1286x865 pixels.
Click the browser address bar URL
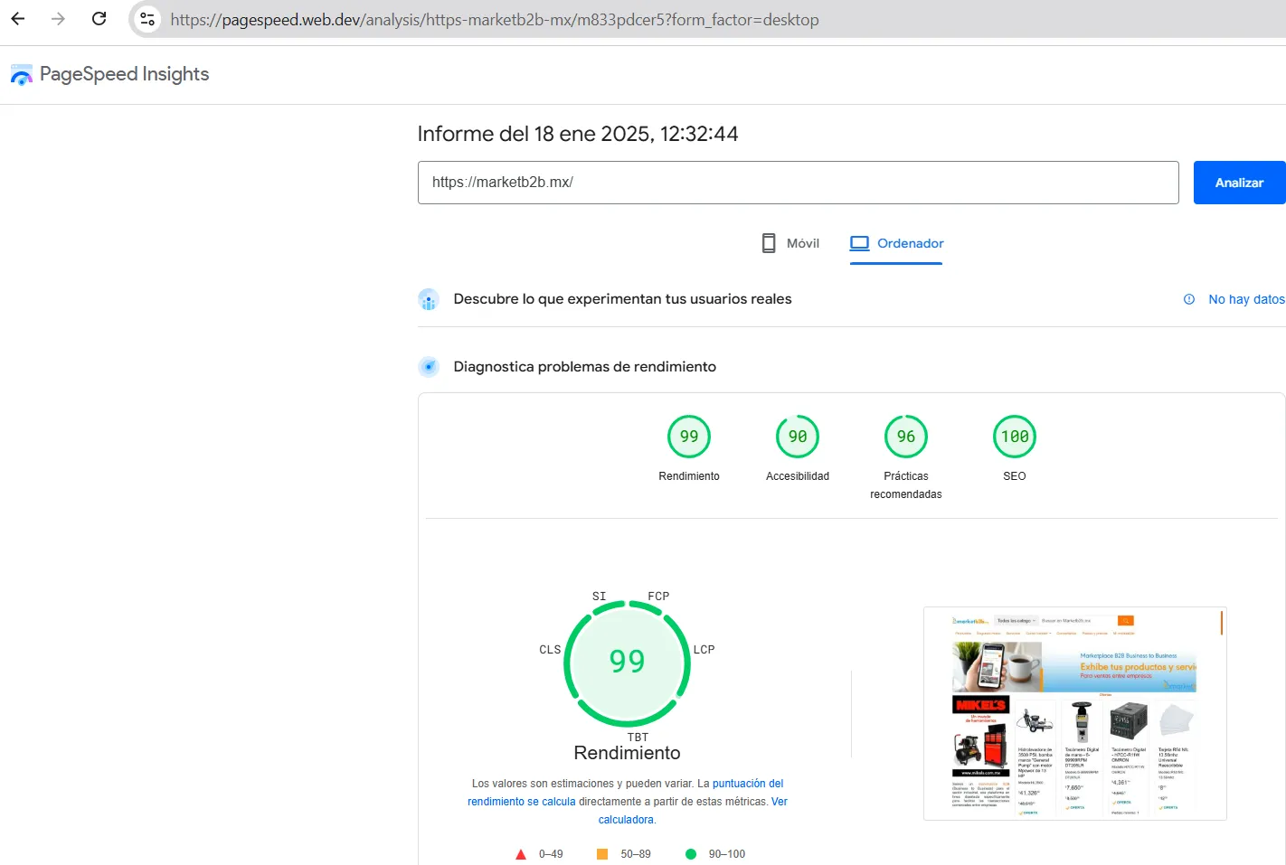pyautogui.click(x=495, y=20)
